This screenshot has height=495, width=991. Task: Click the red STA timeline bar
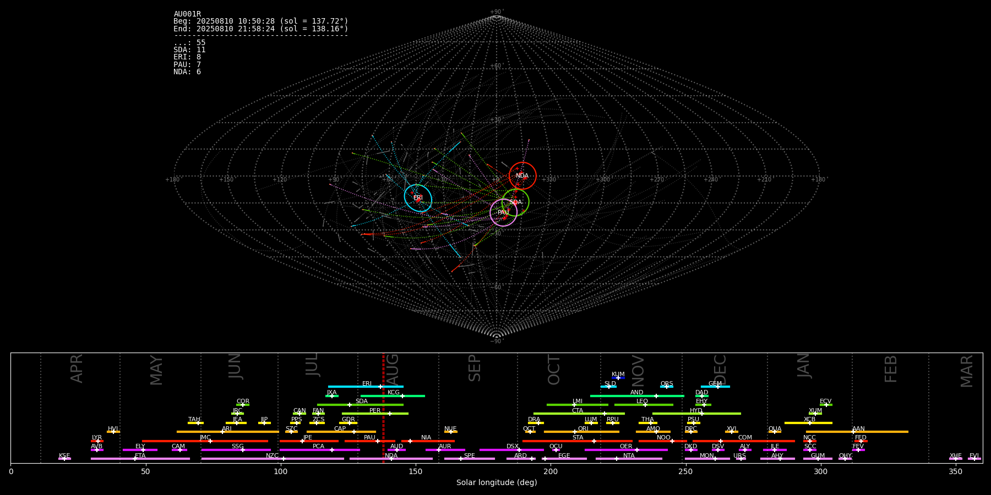[578, 441]
